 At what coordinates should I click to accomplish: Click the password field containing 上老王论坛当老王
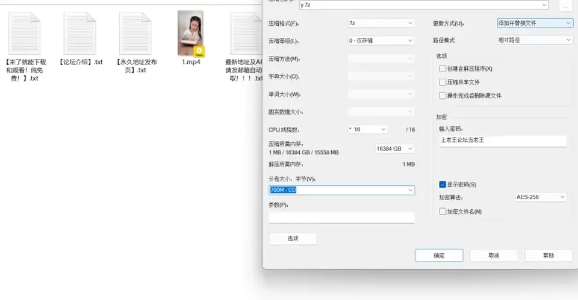[503, 141]
